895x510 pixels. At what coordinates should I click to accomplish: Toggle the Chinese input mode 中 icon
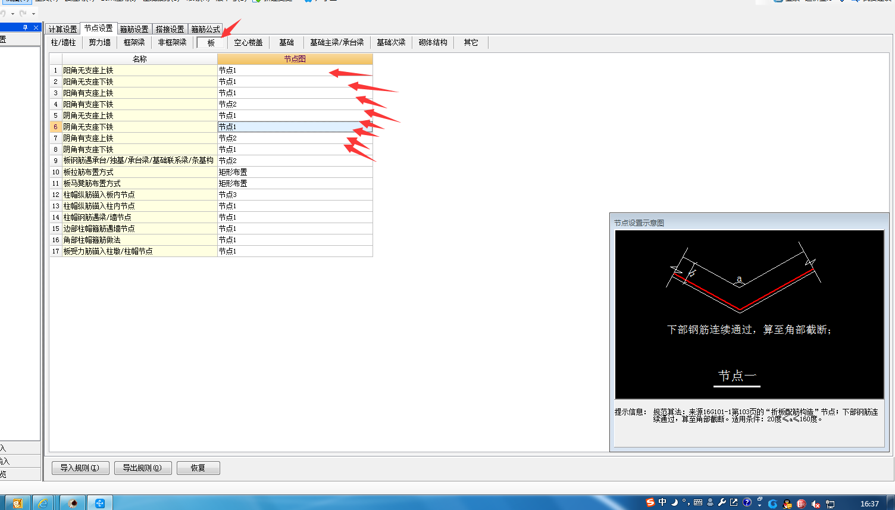662,503
